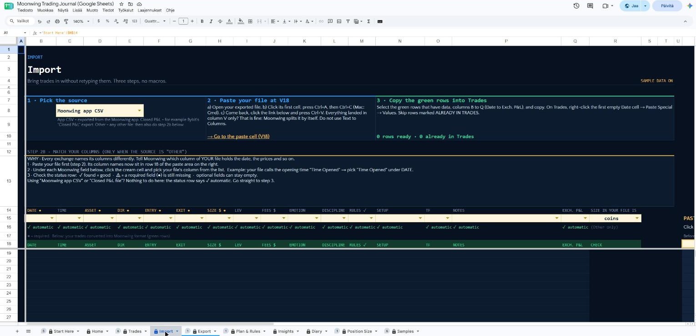Open the text color picker
The image size is (696, 336).
point(229,21)
